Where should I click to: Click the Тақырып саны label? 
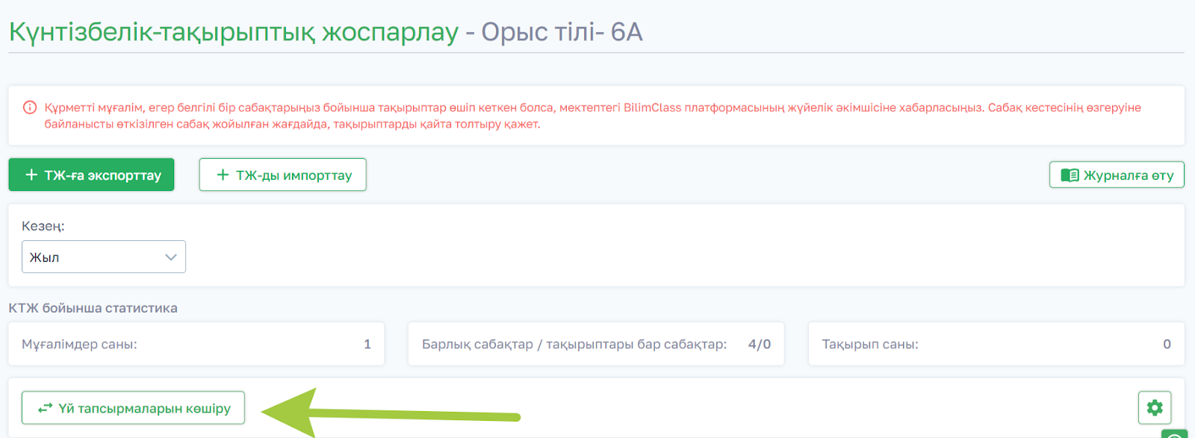870,344
